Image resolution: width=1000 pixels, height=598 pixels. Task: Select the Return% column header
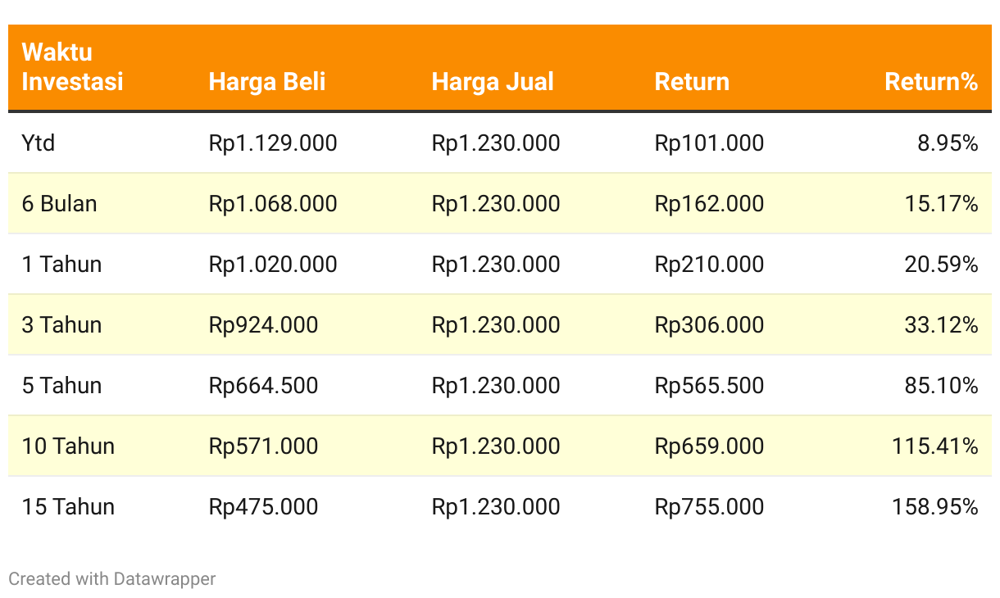(x=931, y=82)
